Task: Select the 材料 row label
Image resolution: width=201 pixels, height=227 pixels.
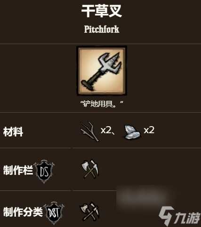Action: 13,132
